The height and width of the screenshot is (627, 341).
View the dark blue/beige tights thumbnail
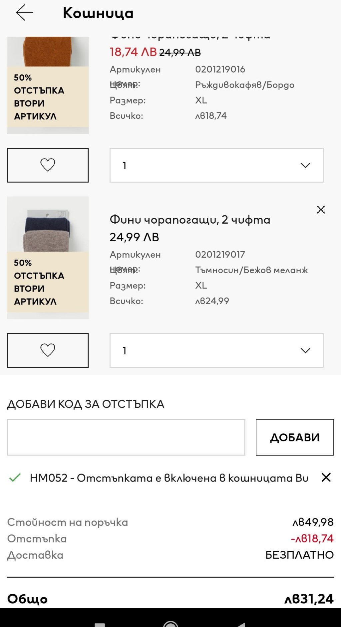(48, 225)
